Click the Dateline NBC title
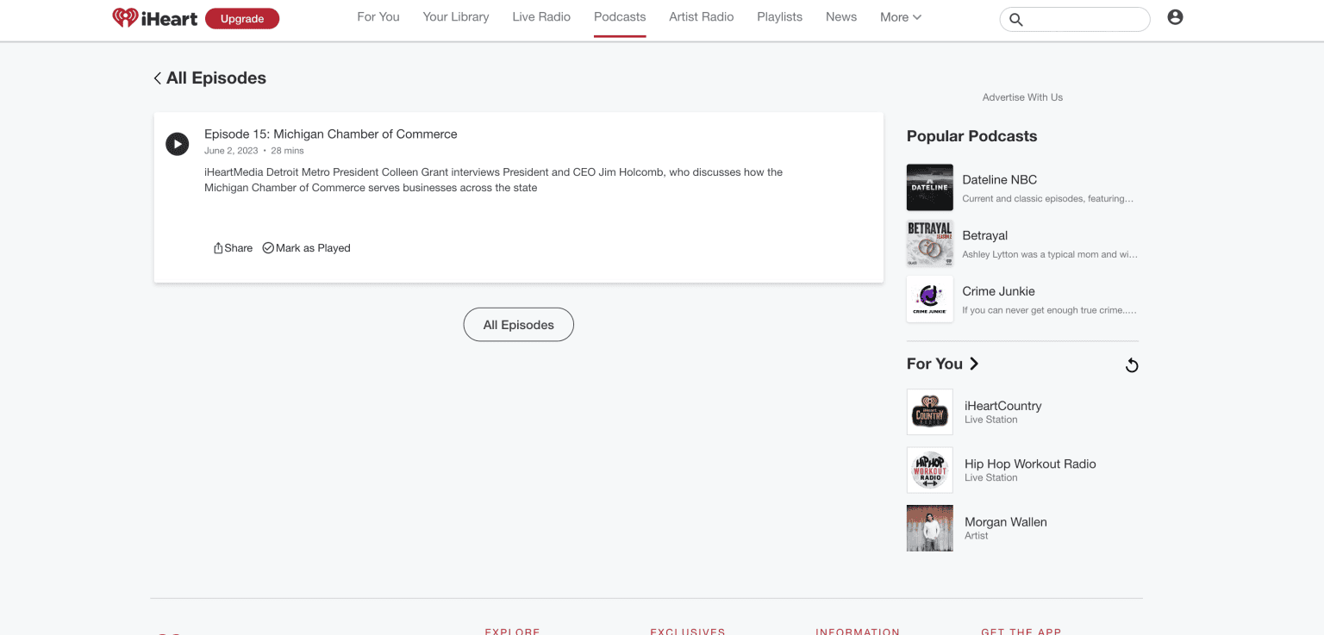 pos(1000,180)
